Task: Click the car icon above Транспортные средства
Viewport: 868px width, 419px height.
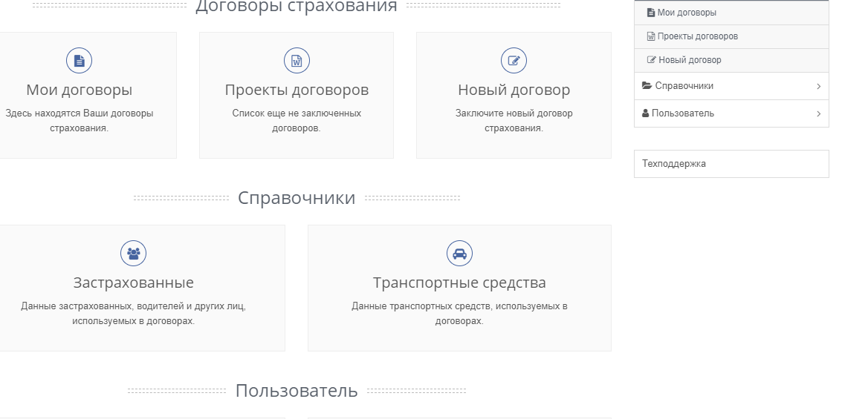Action: coord(459,253)
